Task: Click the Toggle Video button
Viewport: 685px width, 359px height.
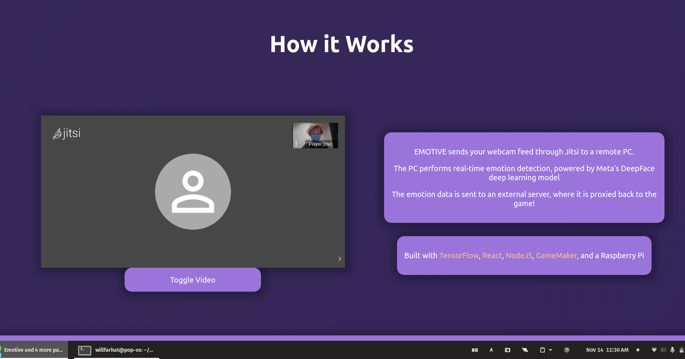Action: (193, 280)
